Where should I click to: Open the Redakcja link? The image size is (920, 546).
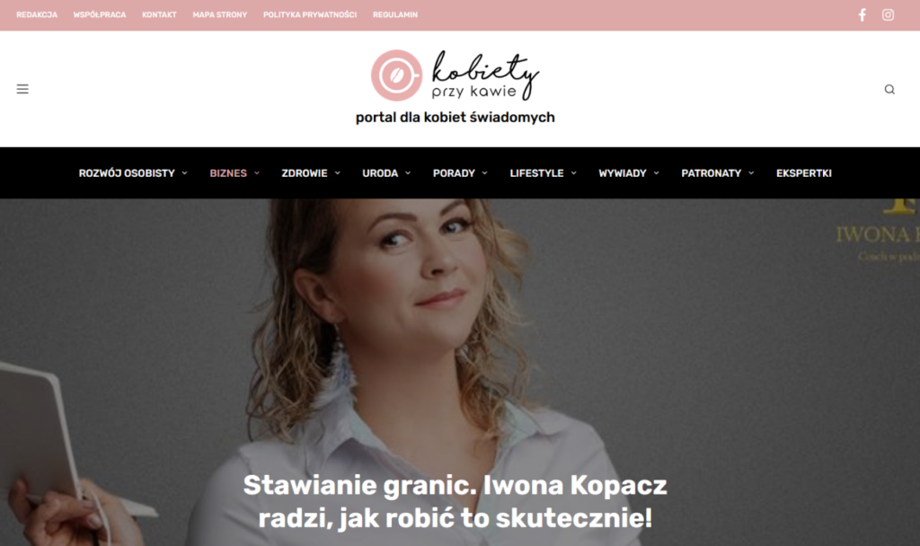point(37,15)
